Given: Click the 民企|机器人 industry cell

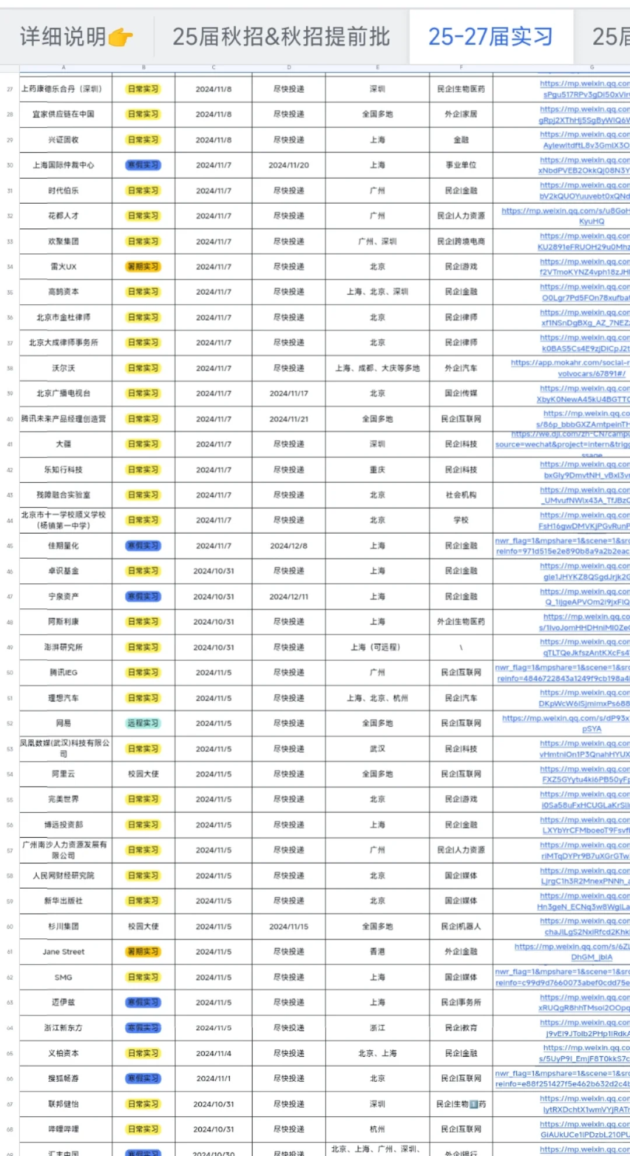Looking at the screenshot, I should coord(461,927).
